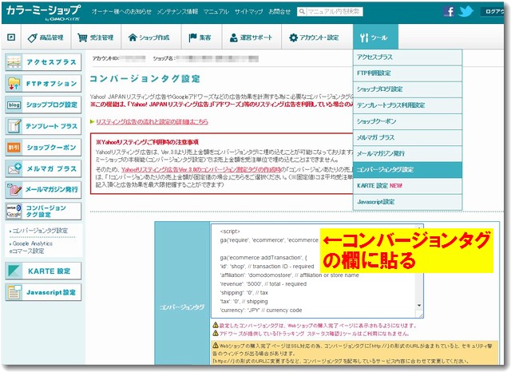Open マニュアル header link
Image resolution: width=511 pixels, height=372 pixels.
point(216,12)
